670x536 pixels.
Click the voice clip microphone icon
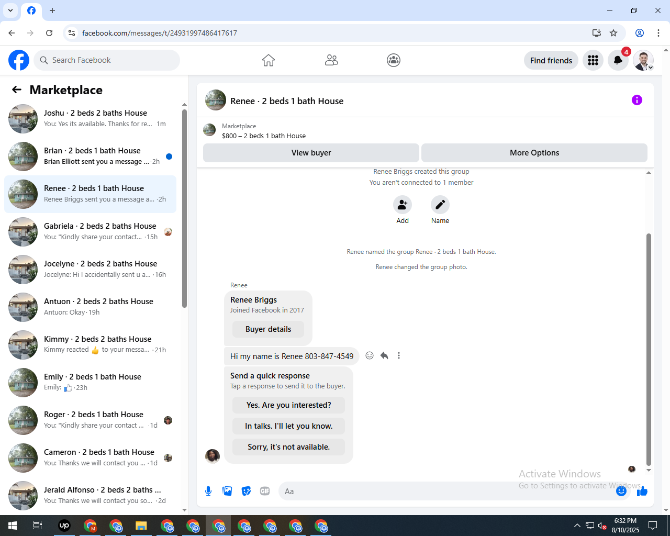pyautogui.click(x=208, y=491)
